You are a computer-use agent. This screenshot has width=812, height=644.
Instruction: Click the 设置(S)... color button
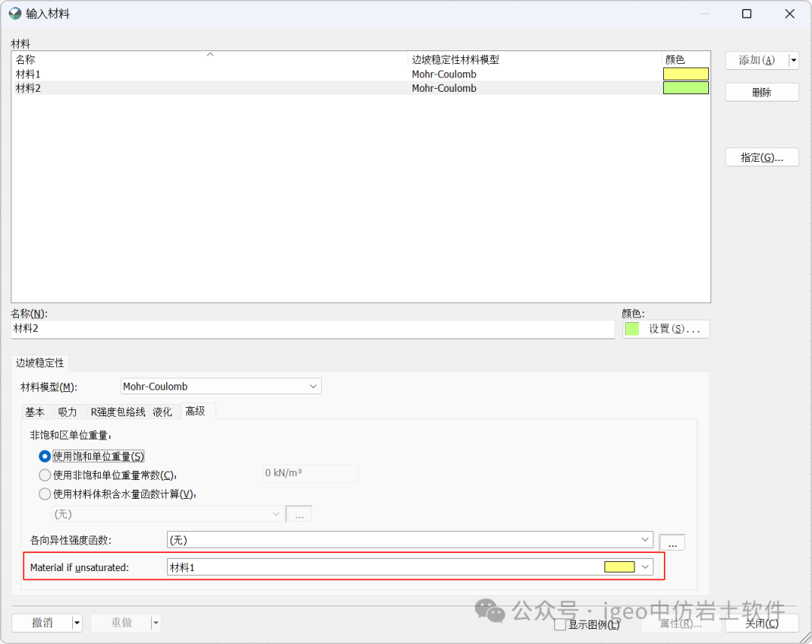tap(666, 330)
